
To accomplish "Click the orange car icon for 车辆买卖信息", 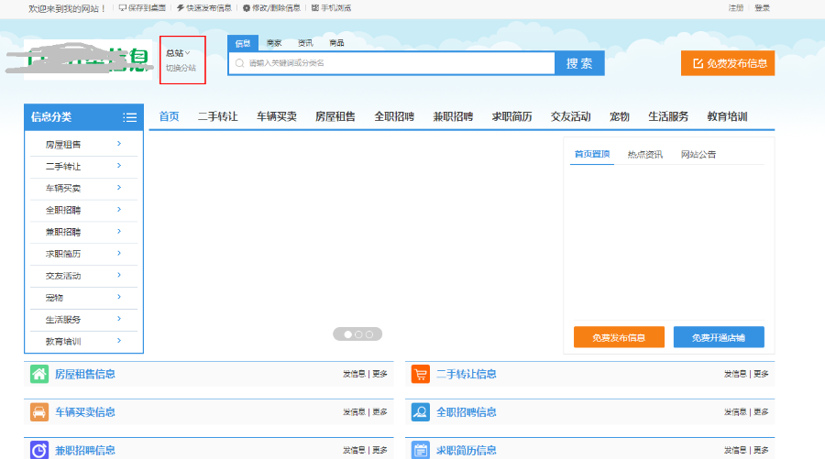I will [39, 412].
